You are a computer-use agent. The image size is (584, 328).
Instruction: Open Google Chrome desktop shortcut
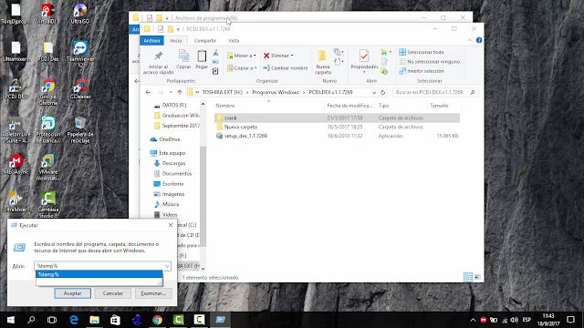pyautogui.click(x=48, y=91)
